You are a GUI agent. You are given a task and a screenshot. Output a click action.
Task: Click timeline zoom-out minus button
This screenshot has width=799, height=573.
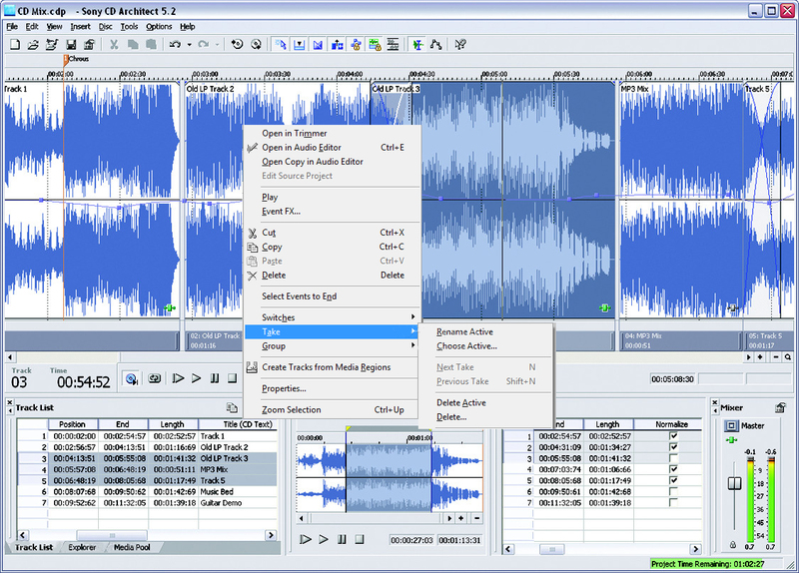[776, 357]
